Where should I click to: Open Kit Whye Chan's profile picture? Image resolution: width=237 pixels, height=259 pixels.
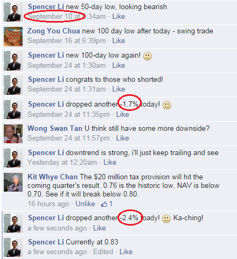point(13,182)
